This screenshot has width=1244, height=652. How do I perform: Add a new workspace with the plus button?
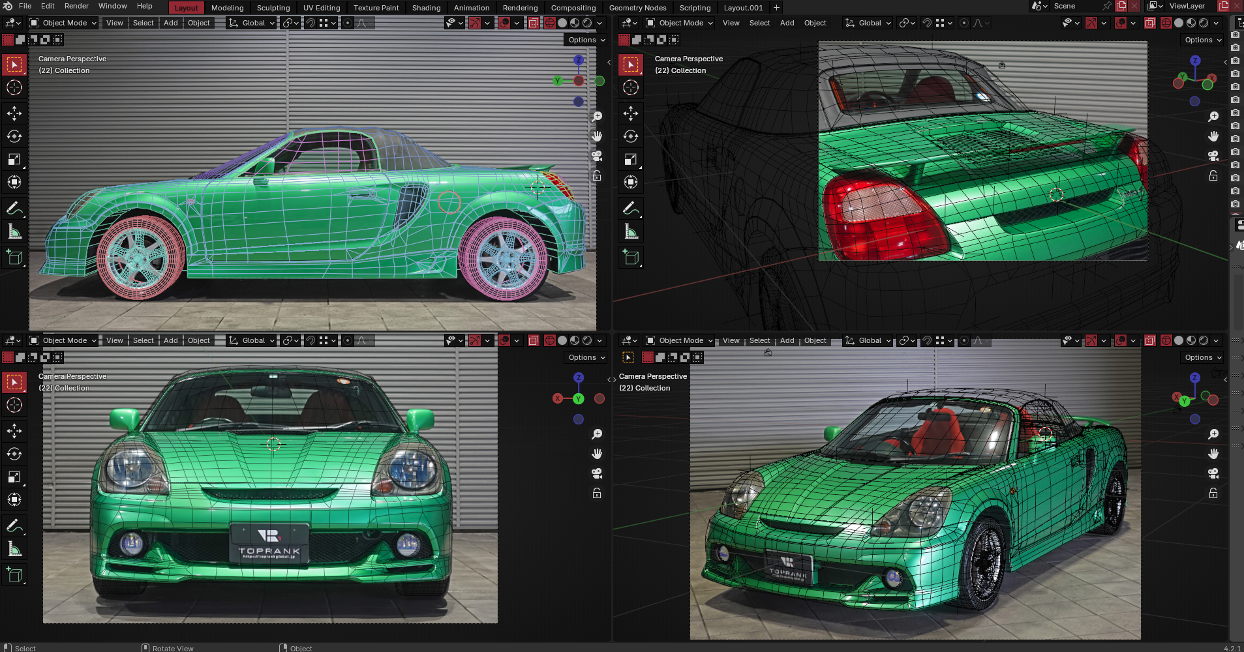(x=776, y=7)
